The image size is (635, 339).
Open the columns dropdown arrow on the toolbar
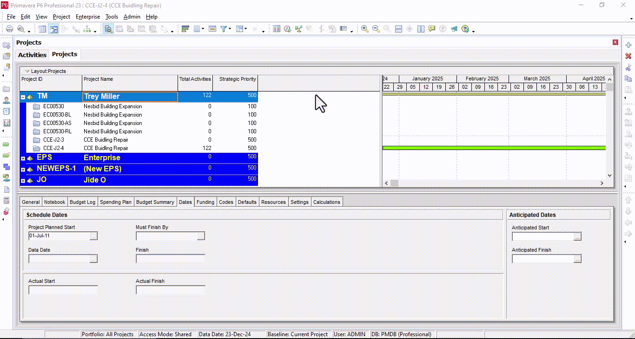203,29
